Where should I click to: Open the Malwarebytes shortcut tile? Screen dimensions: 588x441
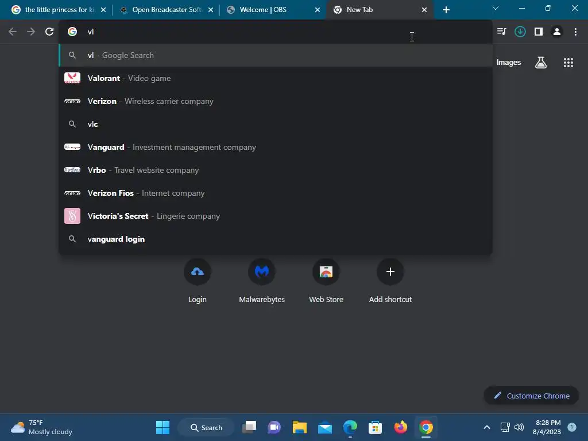[x=262, y=281]
